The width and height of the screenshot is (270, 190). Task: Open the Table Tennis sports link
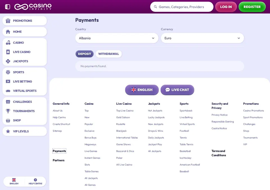[x=186, y=144]
